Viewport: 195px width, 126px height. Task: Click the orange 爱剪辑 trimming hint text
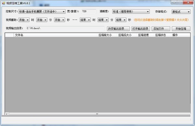[161, 20]
